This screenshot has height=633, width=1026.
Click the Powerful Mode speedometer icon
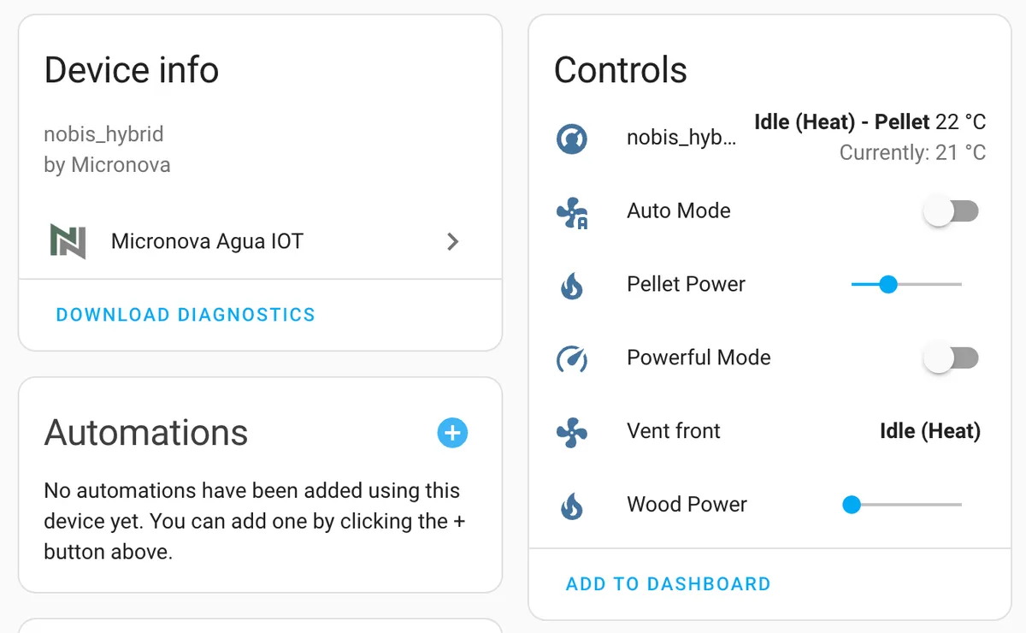571,358
